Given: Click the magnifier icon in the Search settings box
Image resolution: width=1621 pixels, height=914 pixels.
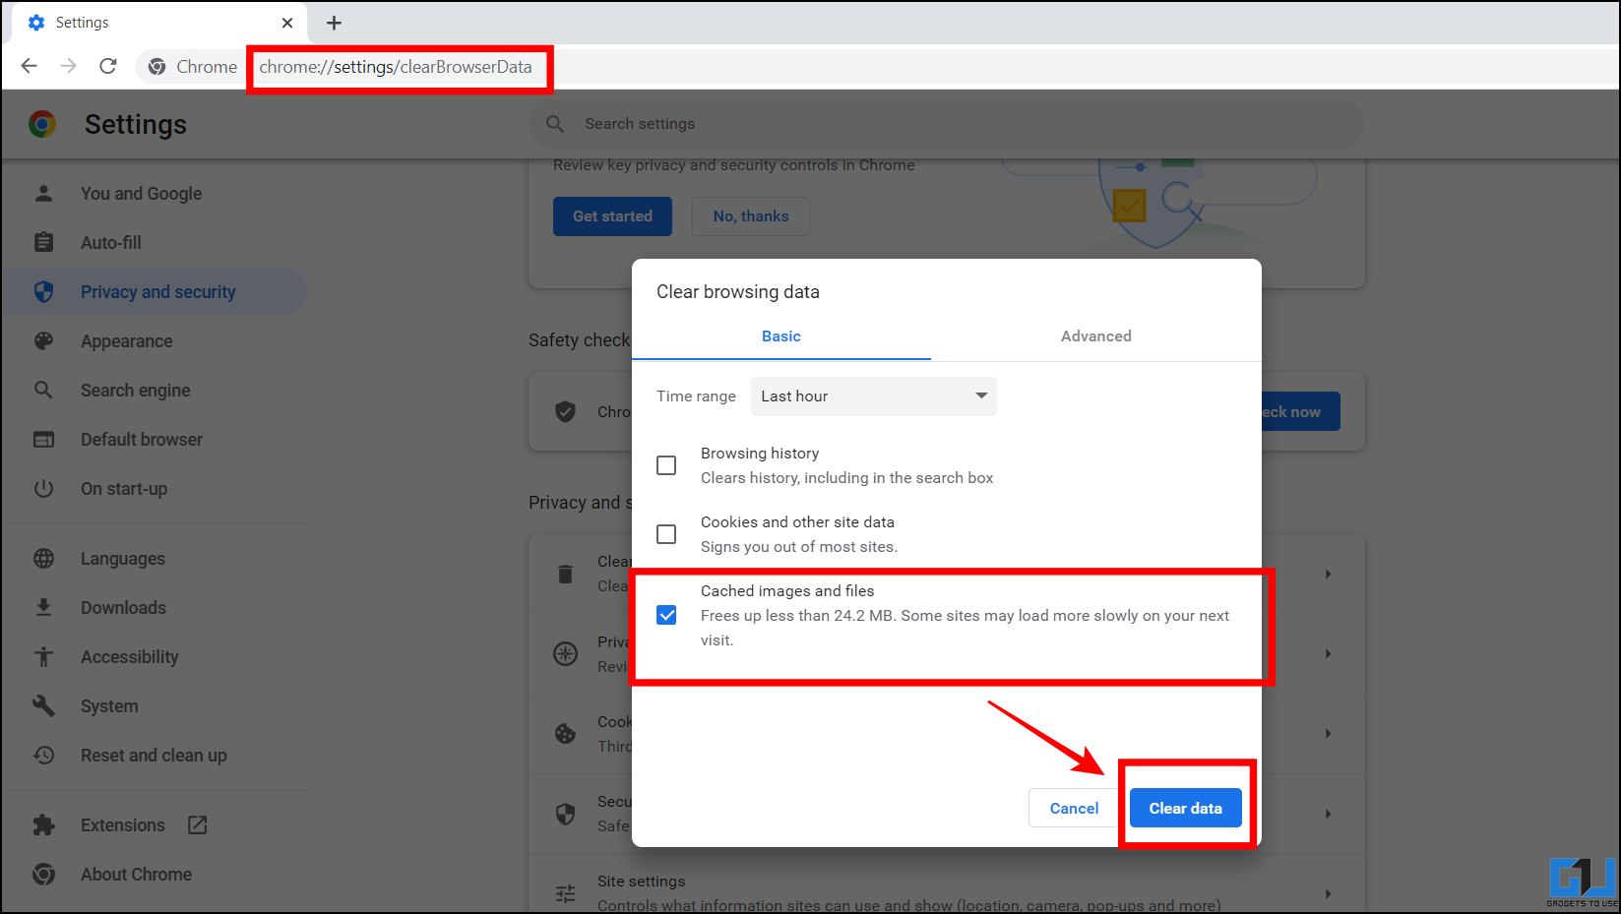Looking at the screenshot, I should [x=555, y=124].
